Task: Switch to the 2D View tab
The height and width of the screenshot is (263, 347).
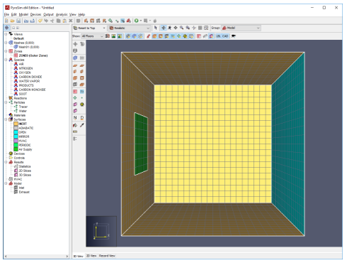Action: tap(92, 256)
